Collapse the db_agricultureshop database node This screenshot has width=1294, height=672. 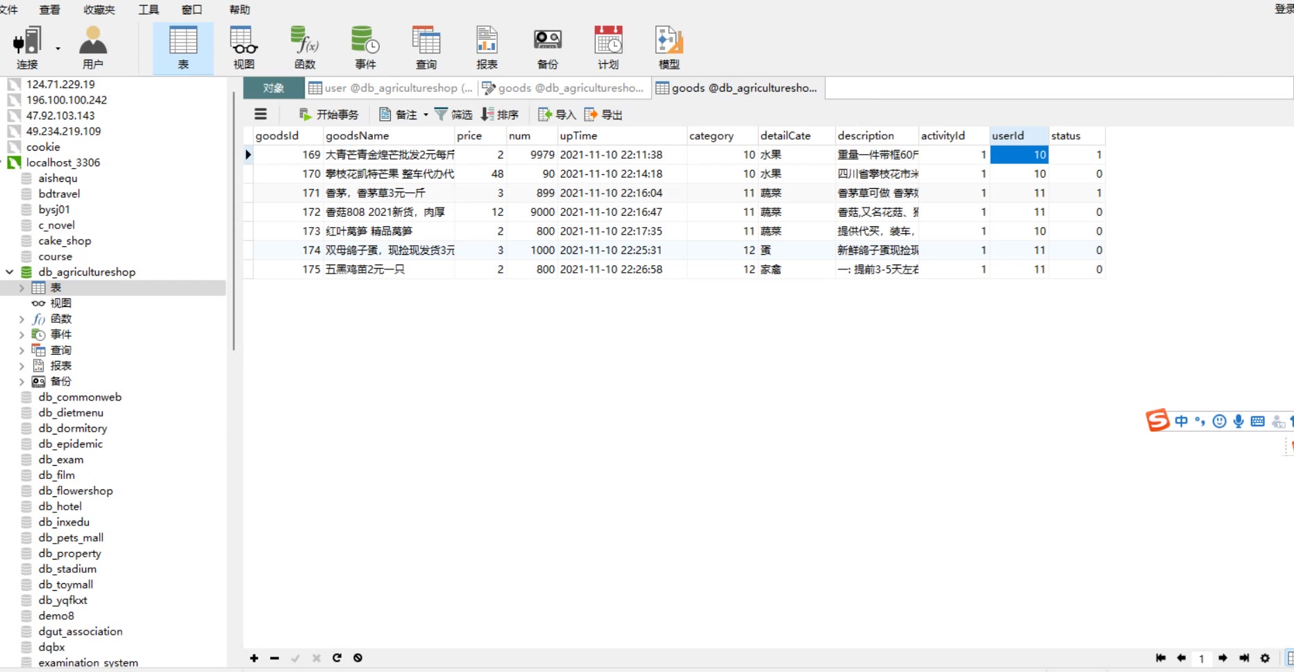tap(10, 272)
